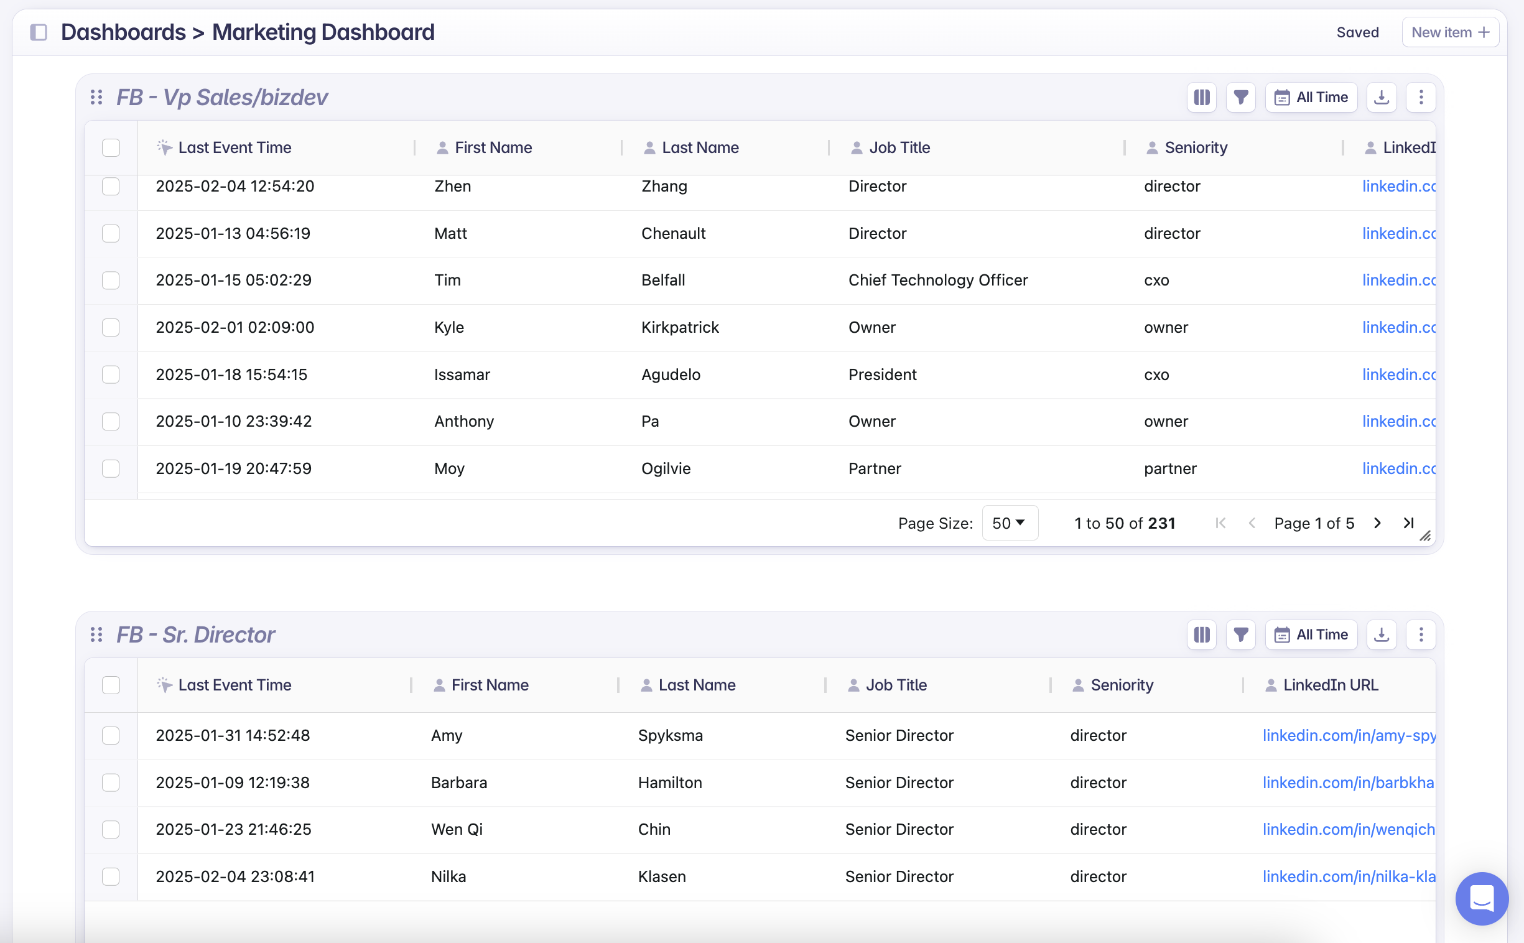Open the columns chooser in FB - Vp Sales/bizdev
This screenshot has width=1524, height=943.
click(x=1202, y=97)
